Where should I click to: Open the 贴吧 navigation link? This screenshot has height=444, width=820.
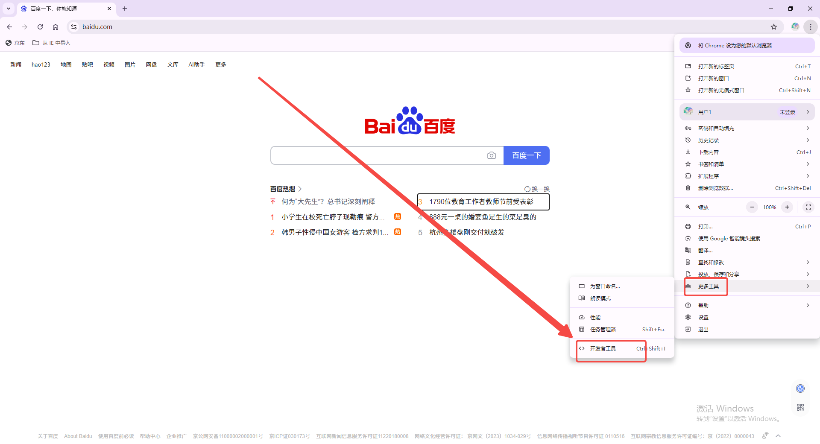[x=88, y=64]
